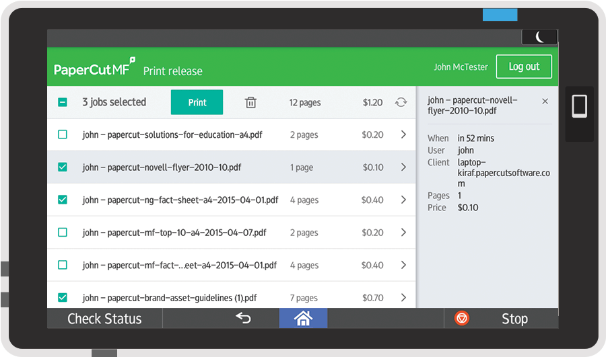This screenshot has width=606, height=357.
Task: Tap the back arrow icon
Action: coord(244,318)
